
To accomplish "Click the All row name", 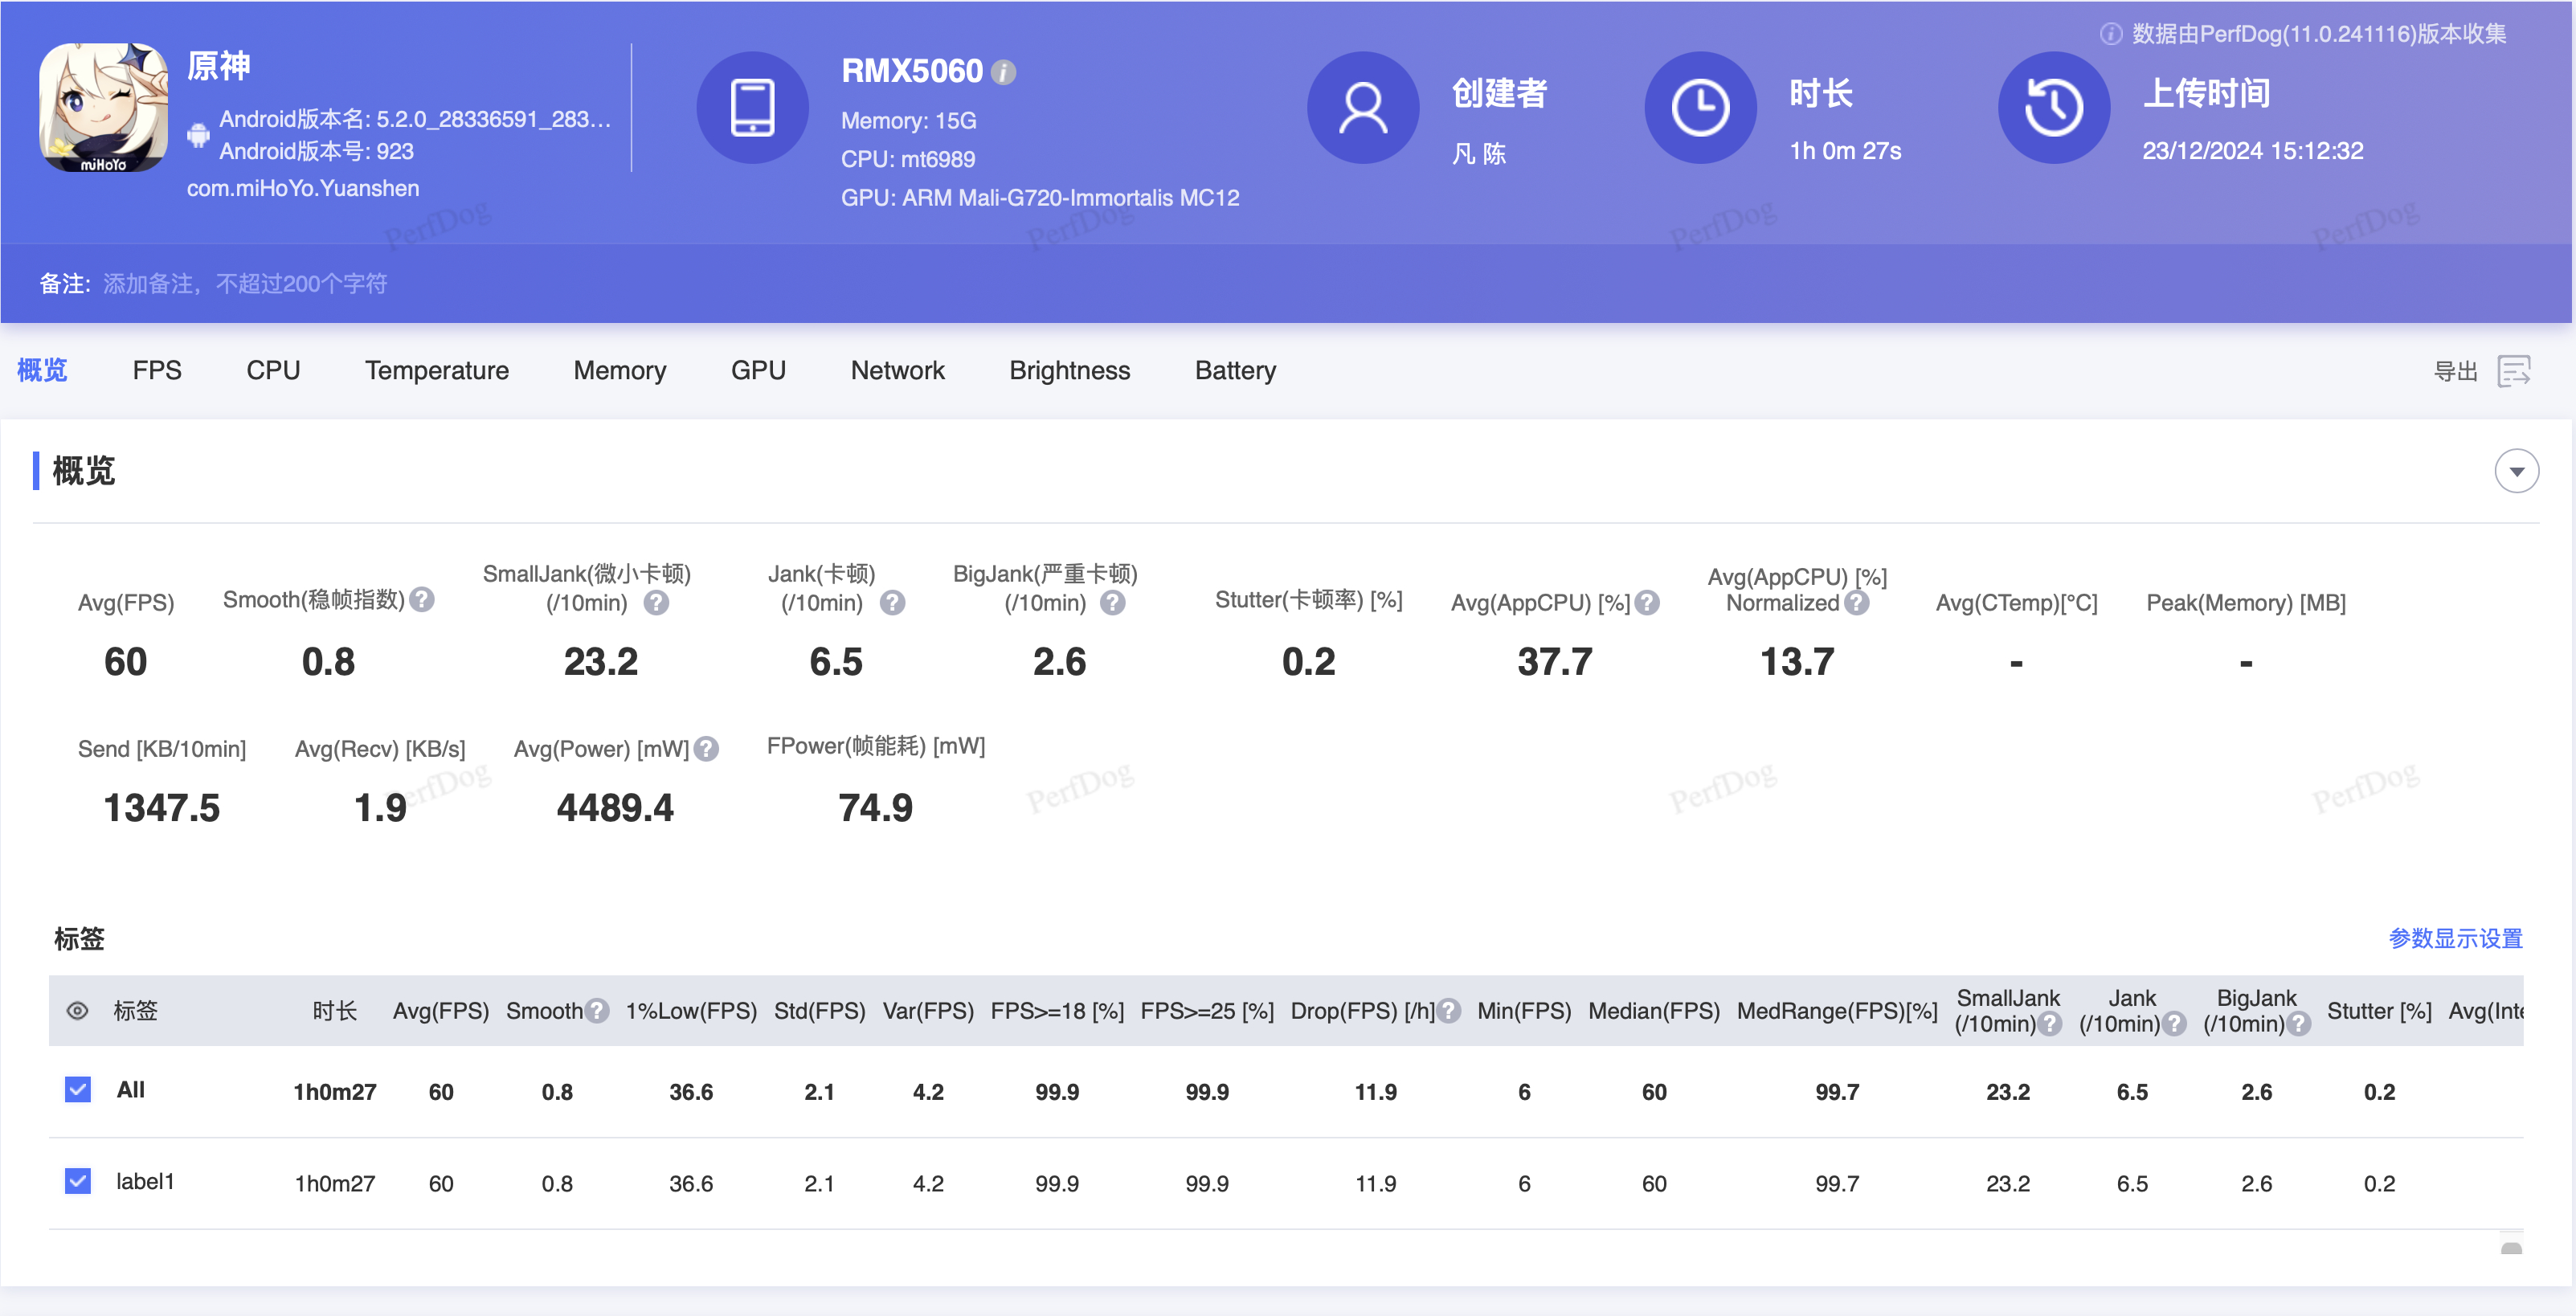I will 131,1090.
